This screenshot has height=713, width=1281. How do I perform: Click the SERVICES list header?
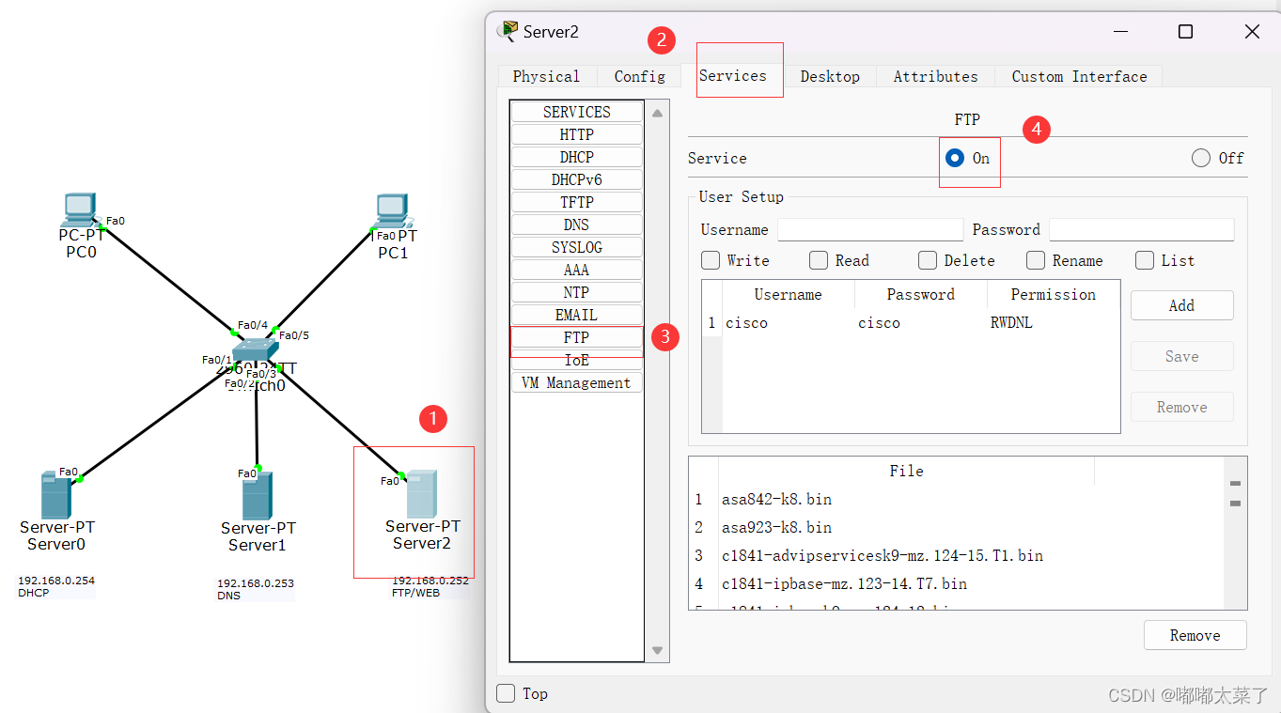[577, 112]
